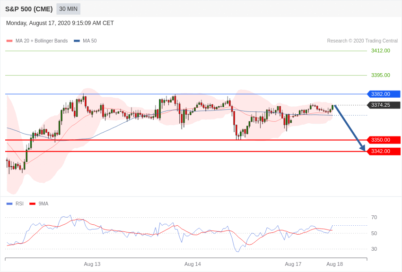Click the Aug 17 date axis label
This screenshot has height=272, width=402.
pyautogui.click(x=293, y=264)
